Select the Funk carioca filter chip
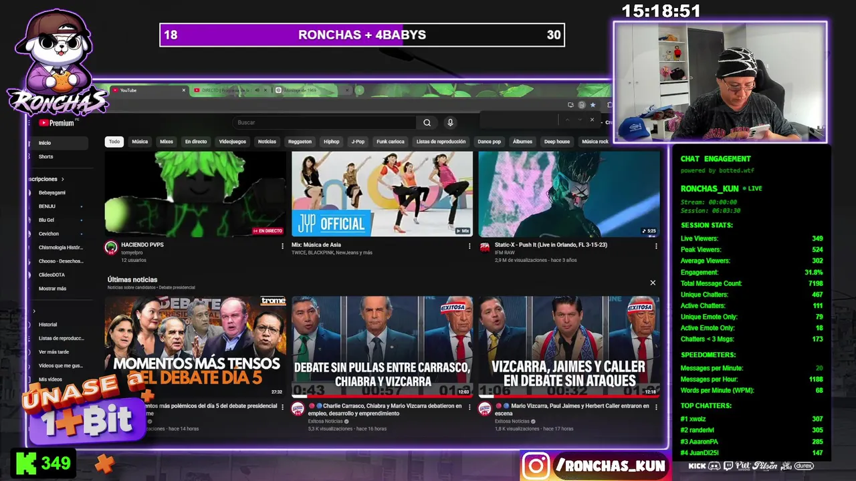The height and width of the screenshot is (481, 856). (391, 142)
